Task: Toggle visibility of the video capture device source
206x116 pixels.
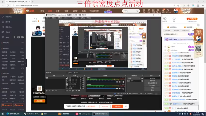Action: [x=81, y=84]
